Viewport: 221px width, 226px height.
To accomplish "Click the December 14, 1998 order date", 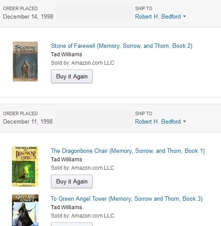I will [x=28, y=16].
